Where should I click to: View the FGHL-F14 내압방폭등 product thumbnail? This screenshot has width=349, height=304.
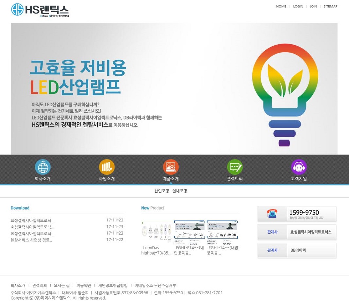click(x=190, y=229)
